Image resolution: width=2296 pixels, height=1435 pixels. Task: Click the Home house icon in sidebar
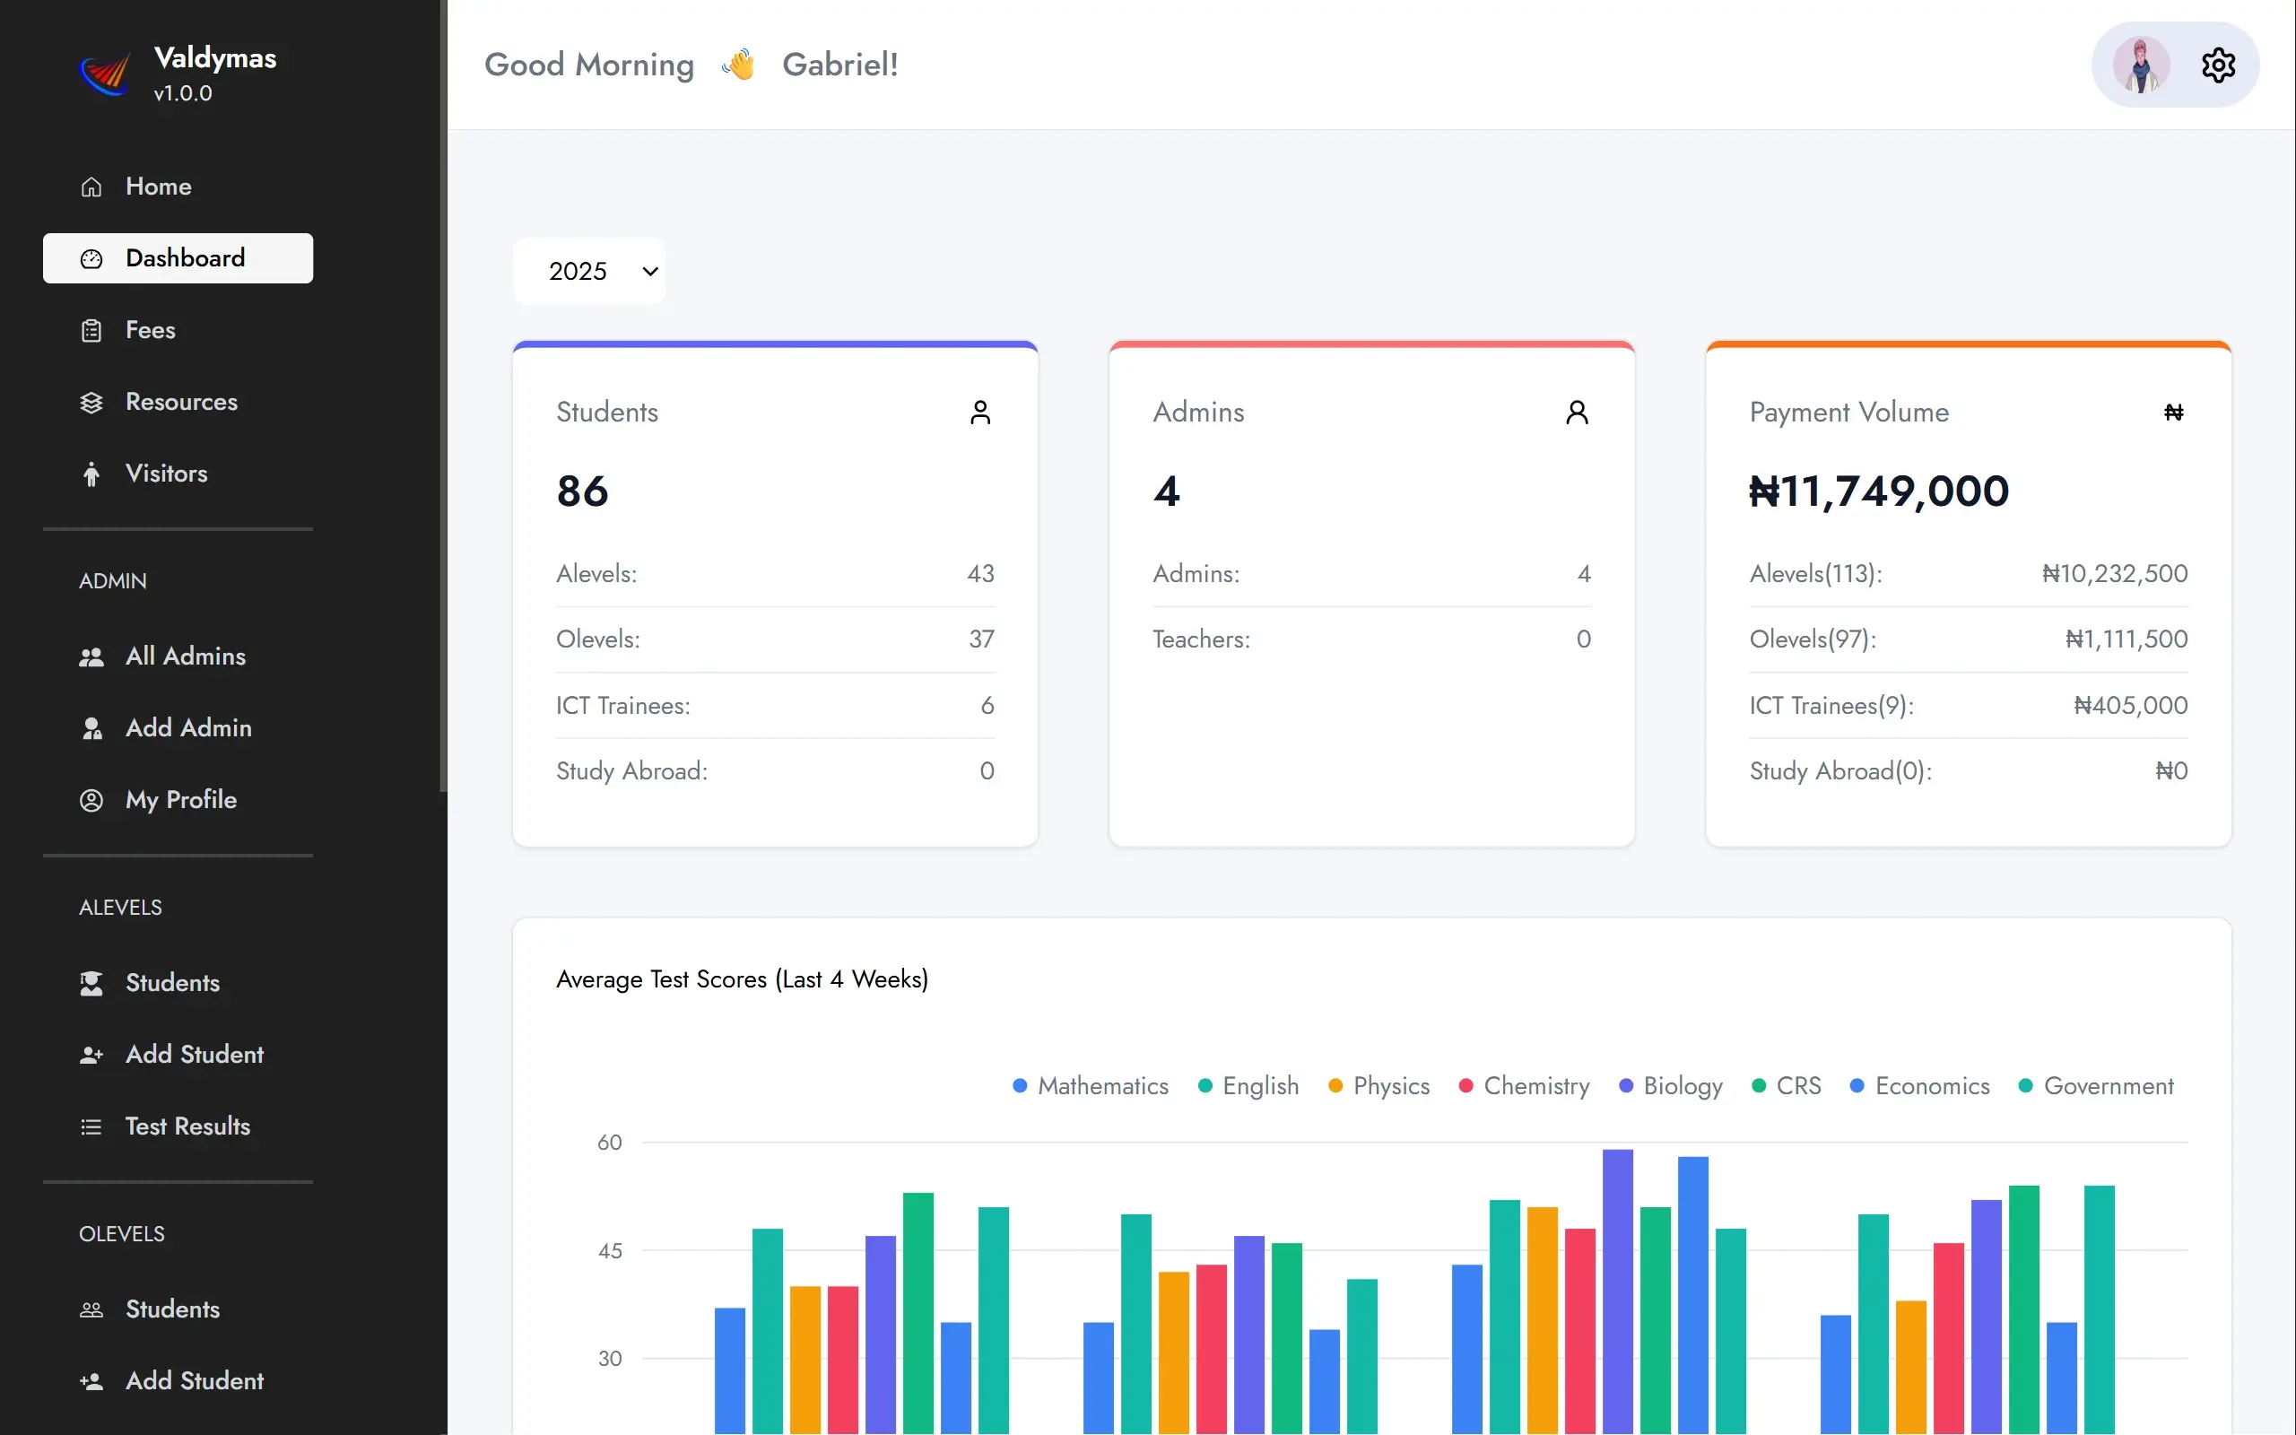click(91, 187)
